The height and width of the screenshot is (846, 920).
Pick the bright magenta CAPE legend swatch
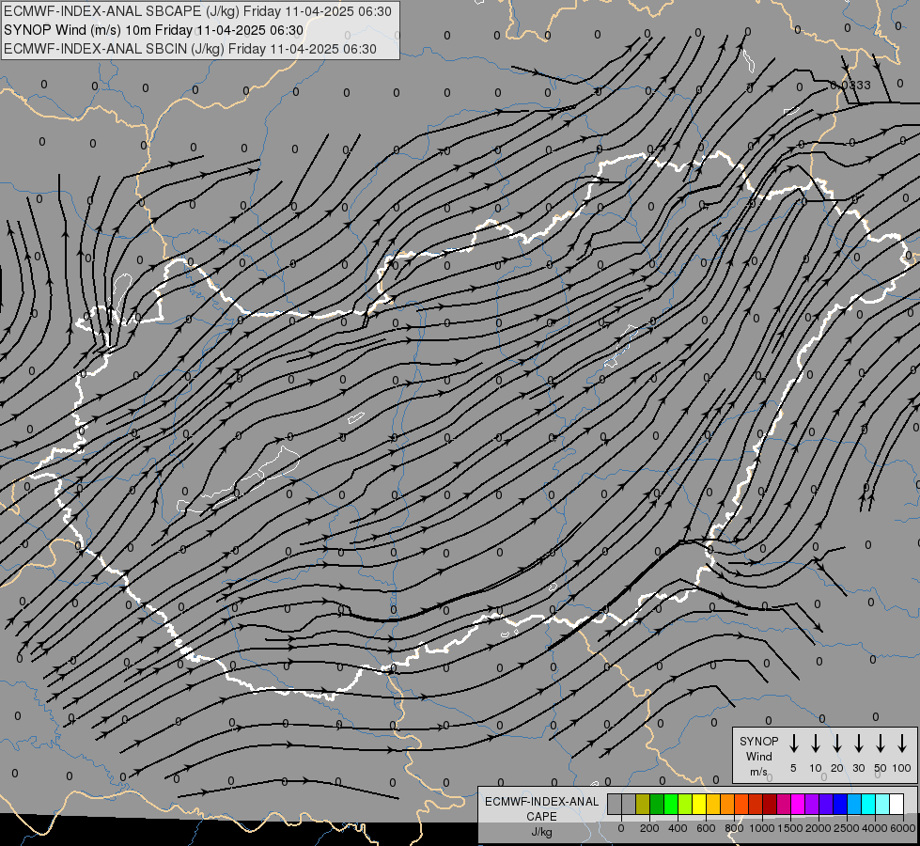tap(798, 804)
